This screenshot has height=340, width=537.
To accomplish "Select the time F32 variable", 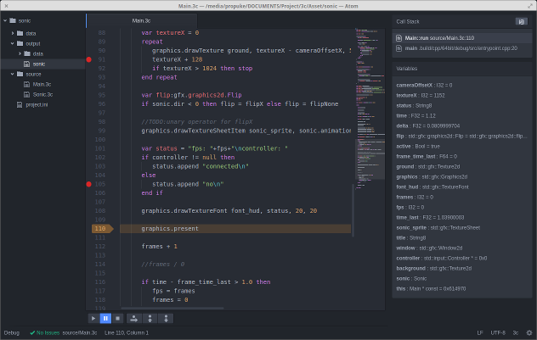I will [x=462, y=116].
